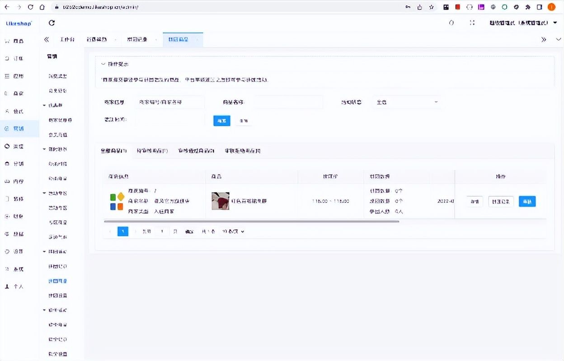
Task: Click the red square extension icon
Action: tap(458, 7)
